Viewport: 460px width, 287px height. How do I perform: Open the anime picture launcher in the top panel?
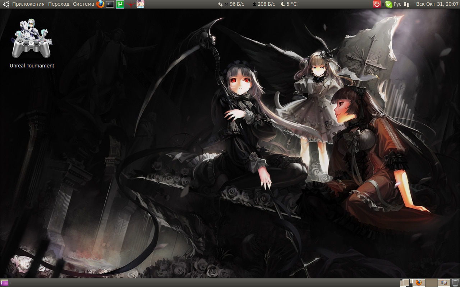(140, 4)
